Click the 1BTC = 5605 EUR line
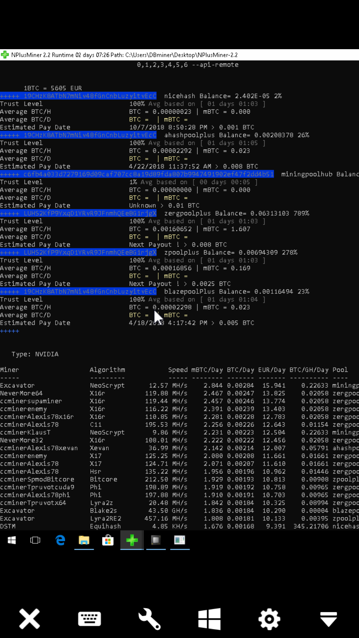 point(53,88)
